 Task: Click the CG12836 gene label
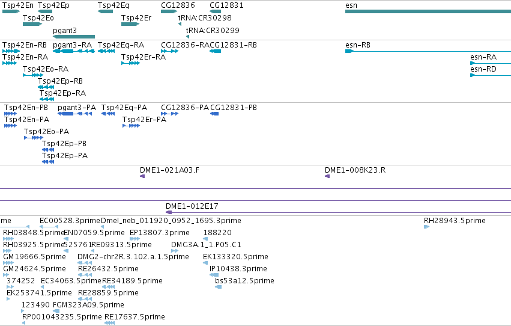pos(178,5)
